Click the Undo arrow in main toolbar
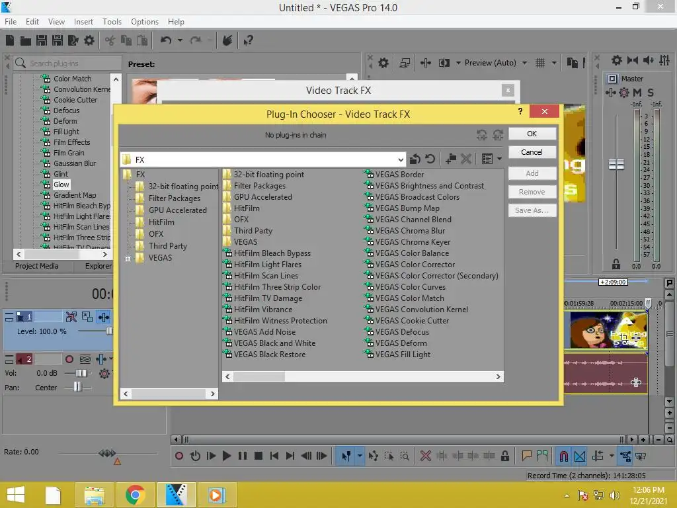This screenshot has width=677, height=508. [x=166, y=40]
